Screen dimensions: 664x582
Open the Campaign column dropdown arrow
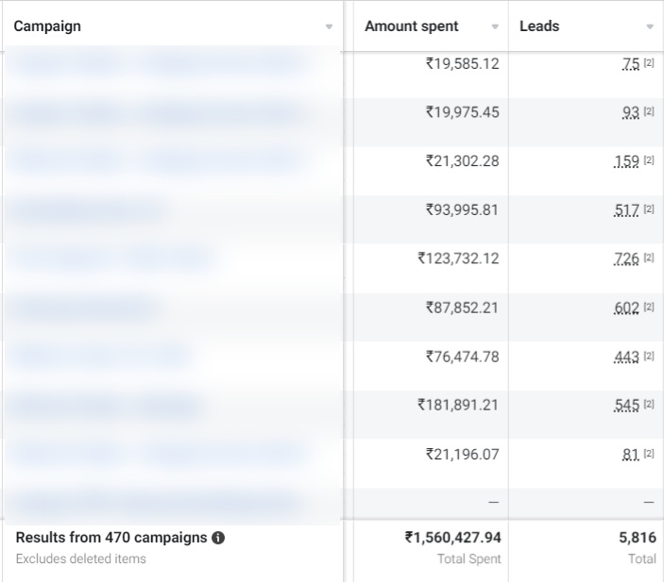329,26
